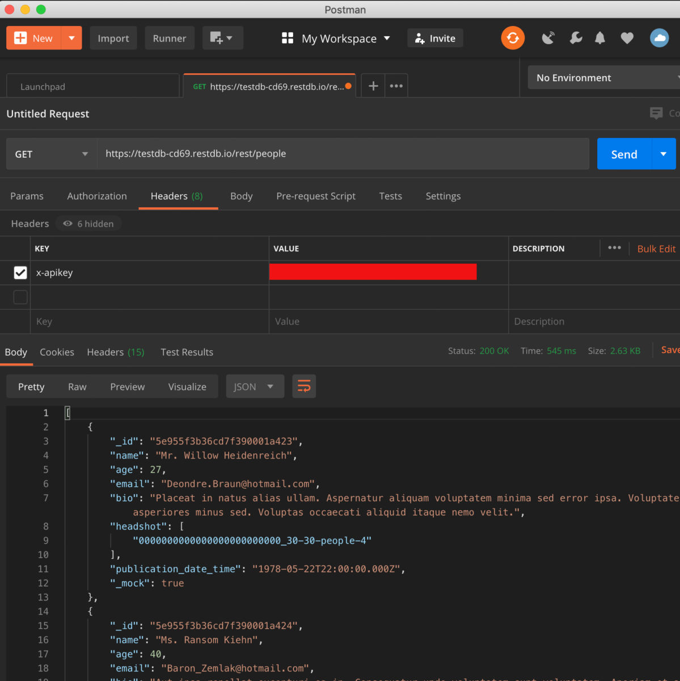Open Postman settings via the wrench icon
Image resolution: width=680 pixels, height=681 pixels.
click(x=575, y=37)
